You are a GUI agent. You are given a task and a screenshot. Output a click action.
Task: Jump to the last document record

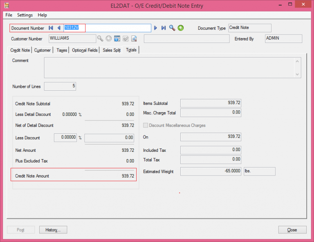coord(164,28)
